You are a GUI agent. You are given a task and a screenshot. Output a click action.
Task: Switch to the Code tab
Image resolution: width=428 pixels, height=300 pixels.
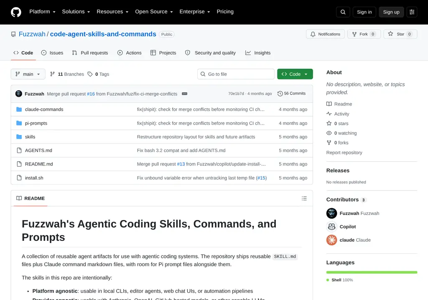point(23,53)
